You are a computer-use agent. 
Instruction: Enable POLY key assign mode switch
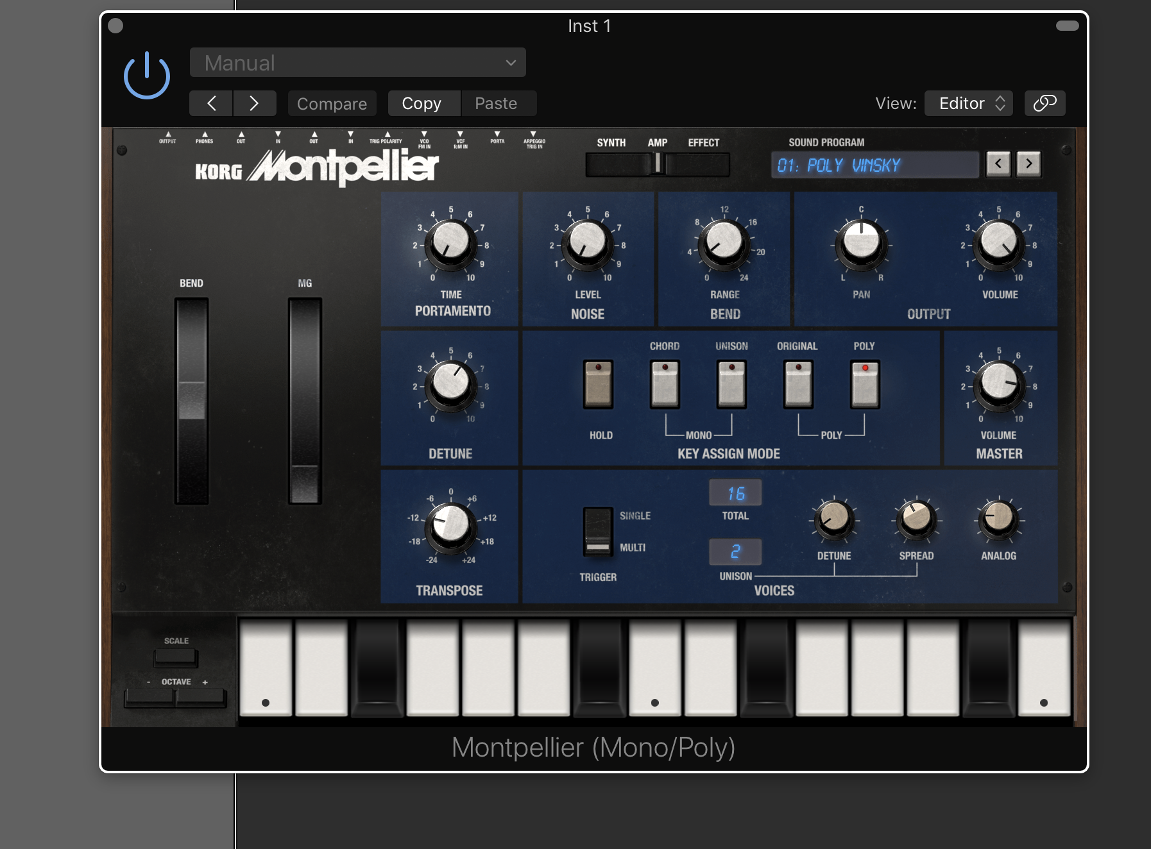(x=865, y=384)
